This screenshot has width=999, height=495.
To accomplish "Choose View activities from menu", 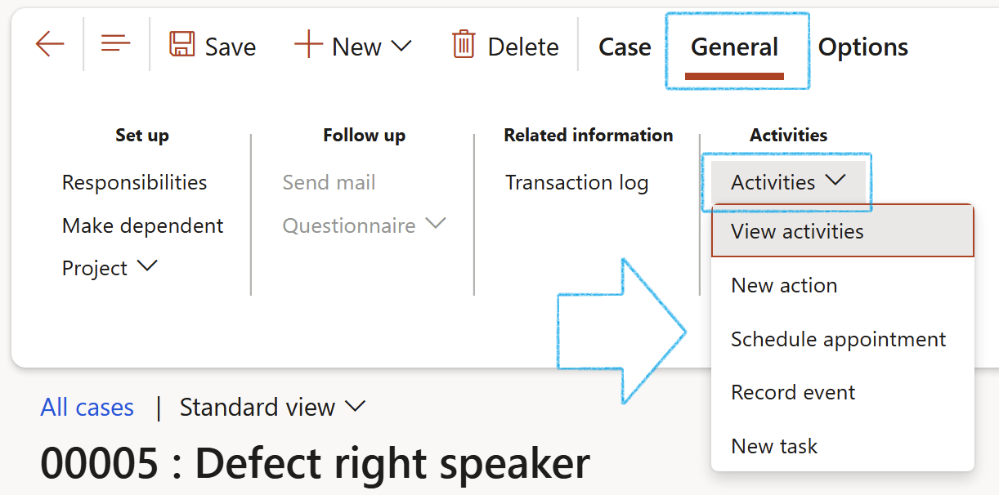I will 797,231.
